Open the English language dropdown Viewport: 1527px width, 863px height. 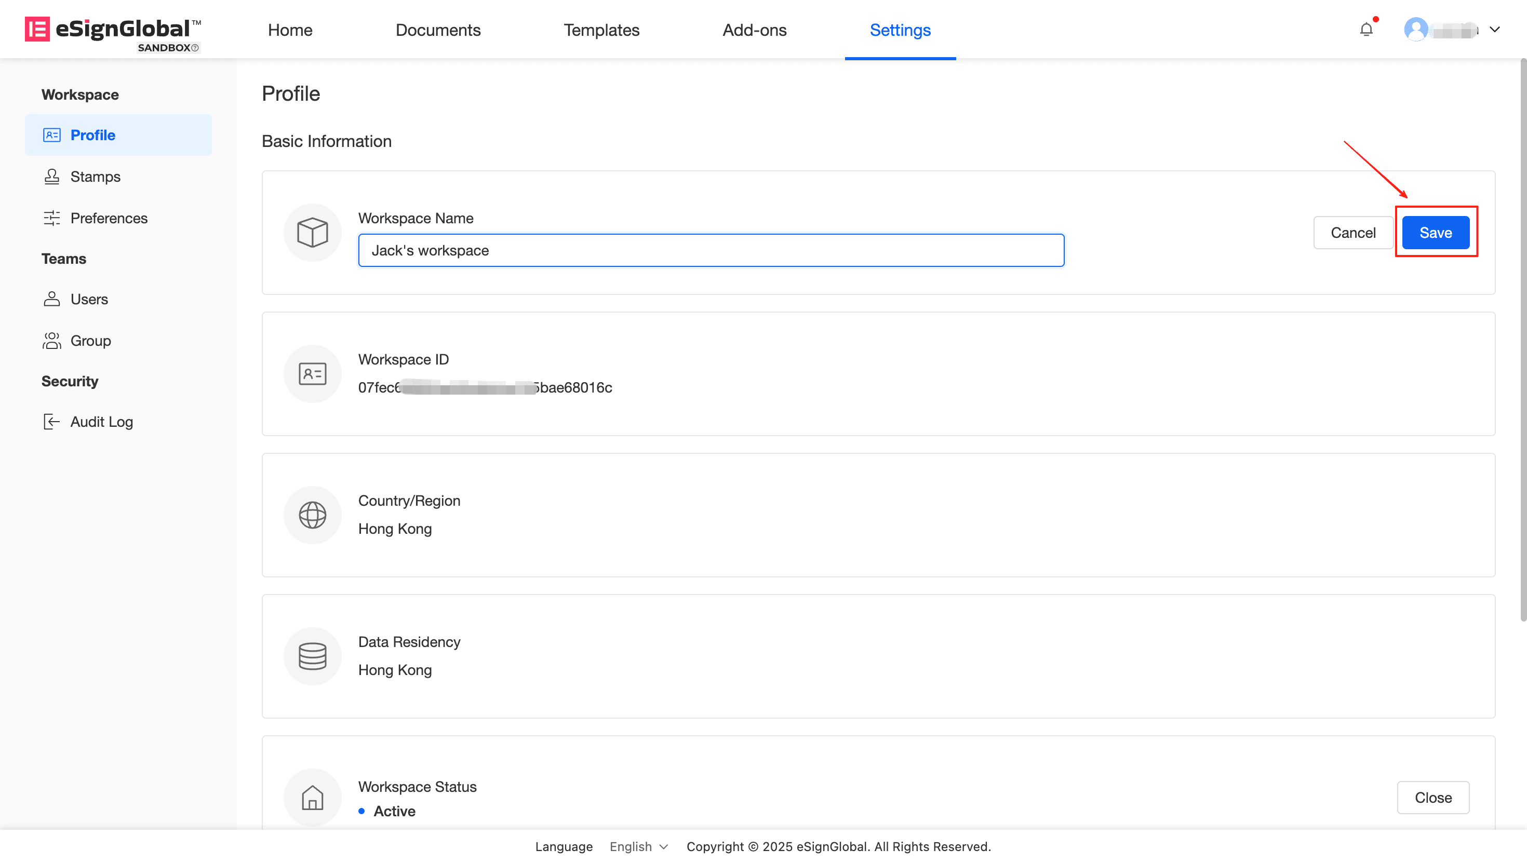click(638, 846)
